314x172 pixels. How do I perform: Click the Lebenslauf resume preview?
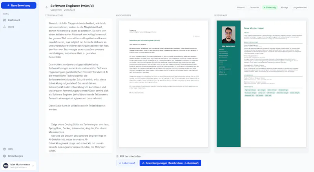pos(261,84)
